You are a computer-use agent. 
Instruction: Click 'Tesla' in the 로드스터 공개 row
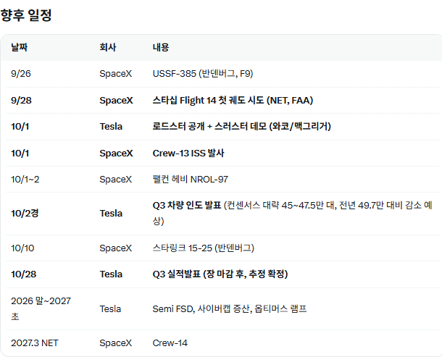(x=111, y=127)
